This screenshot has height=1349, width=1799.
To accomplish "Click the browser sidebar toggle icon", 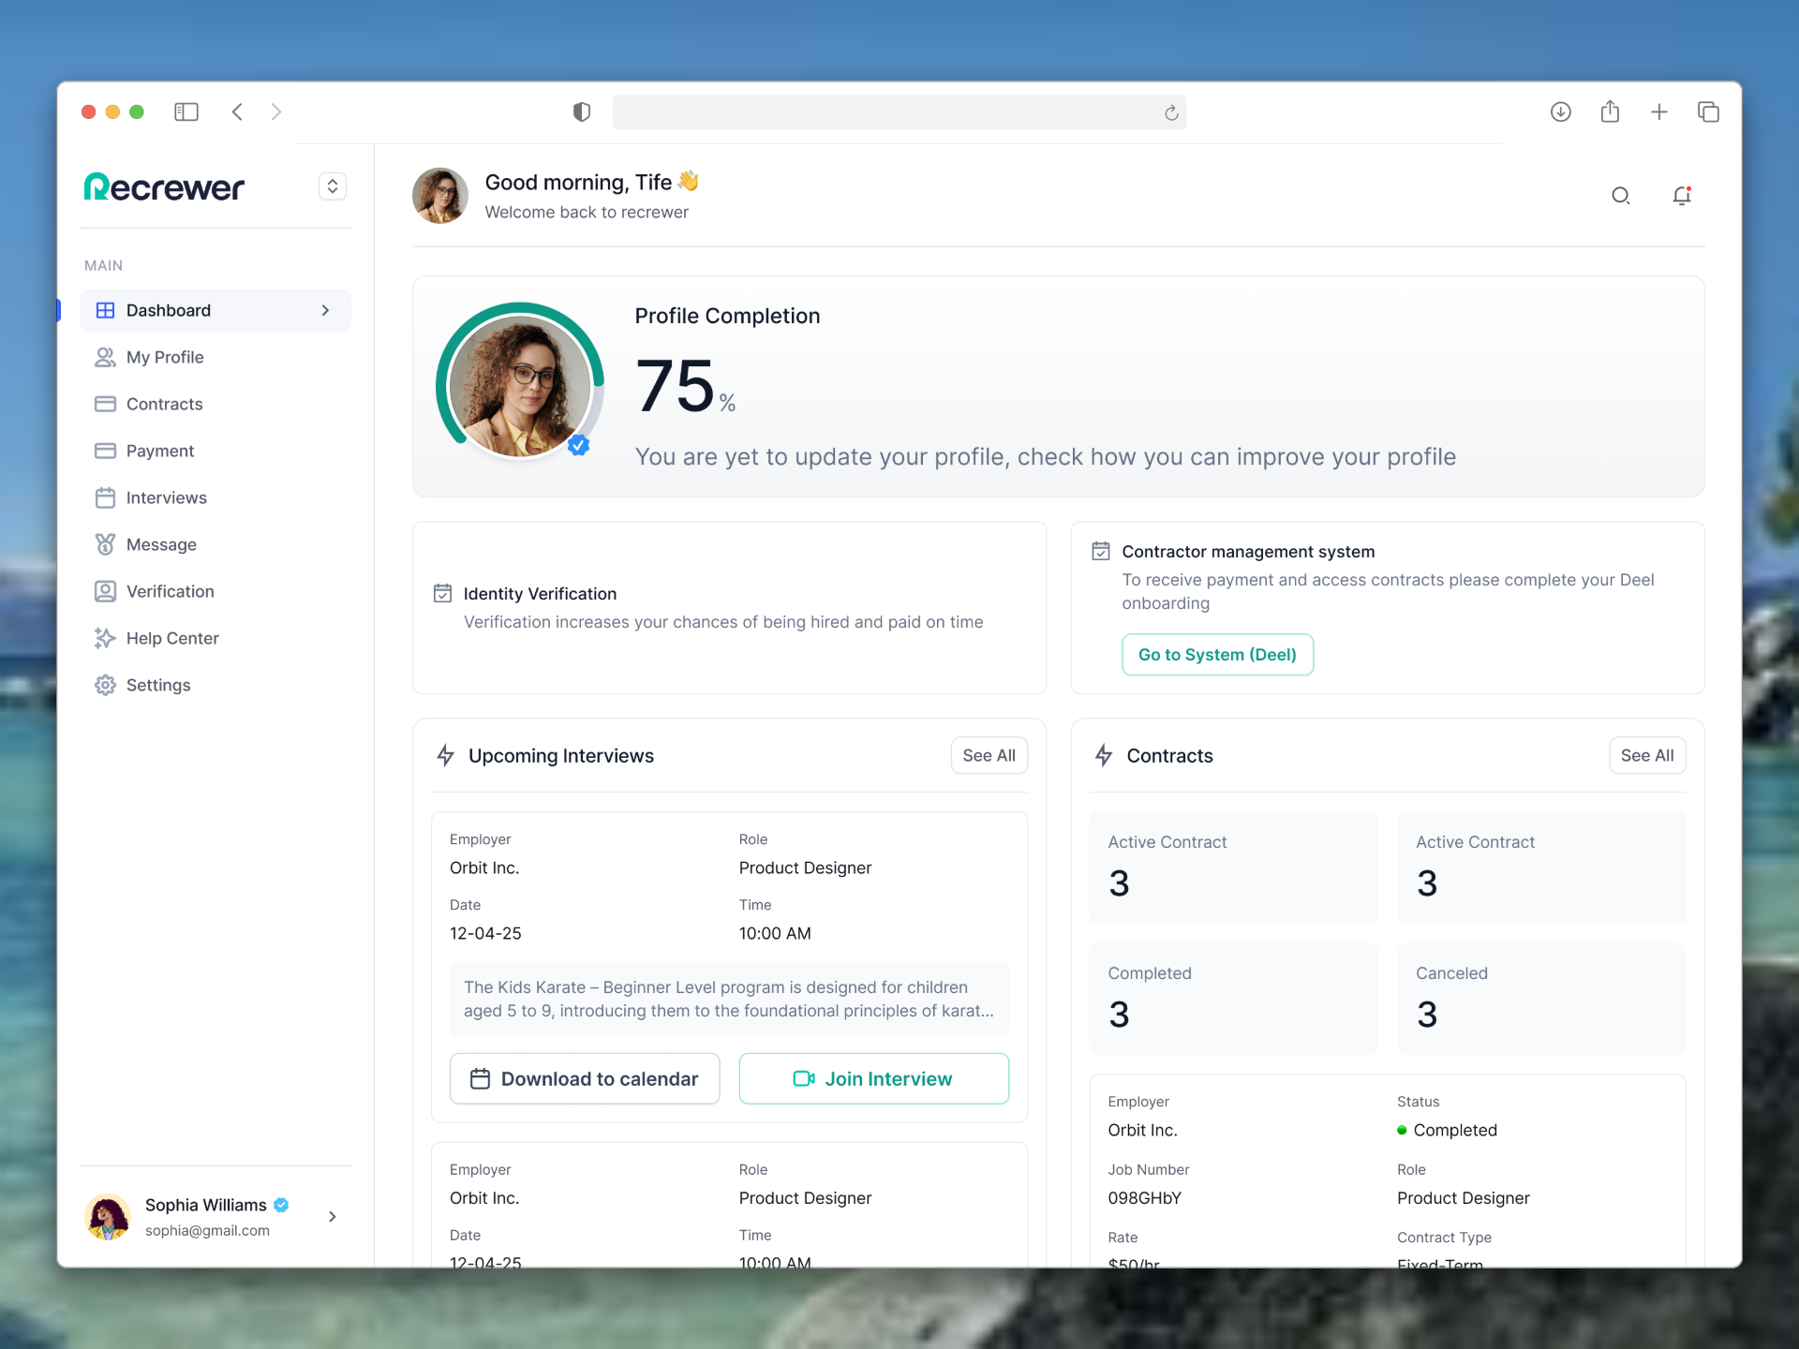I will coord(186,112).
